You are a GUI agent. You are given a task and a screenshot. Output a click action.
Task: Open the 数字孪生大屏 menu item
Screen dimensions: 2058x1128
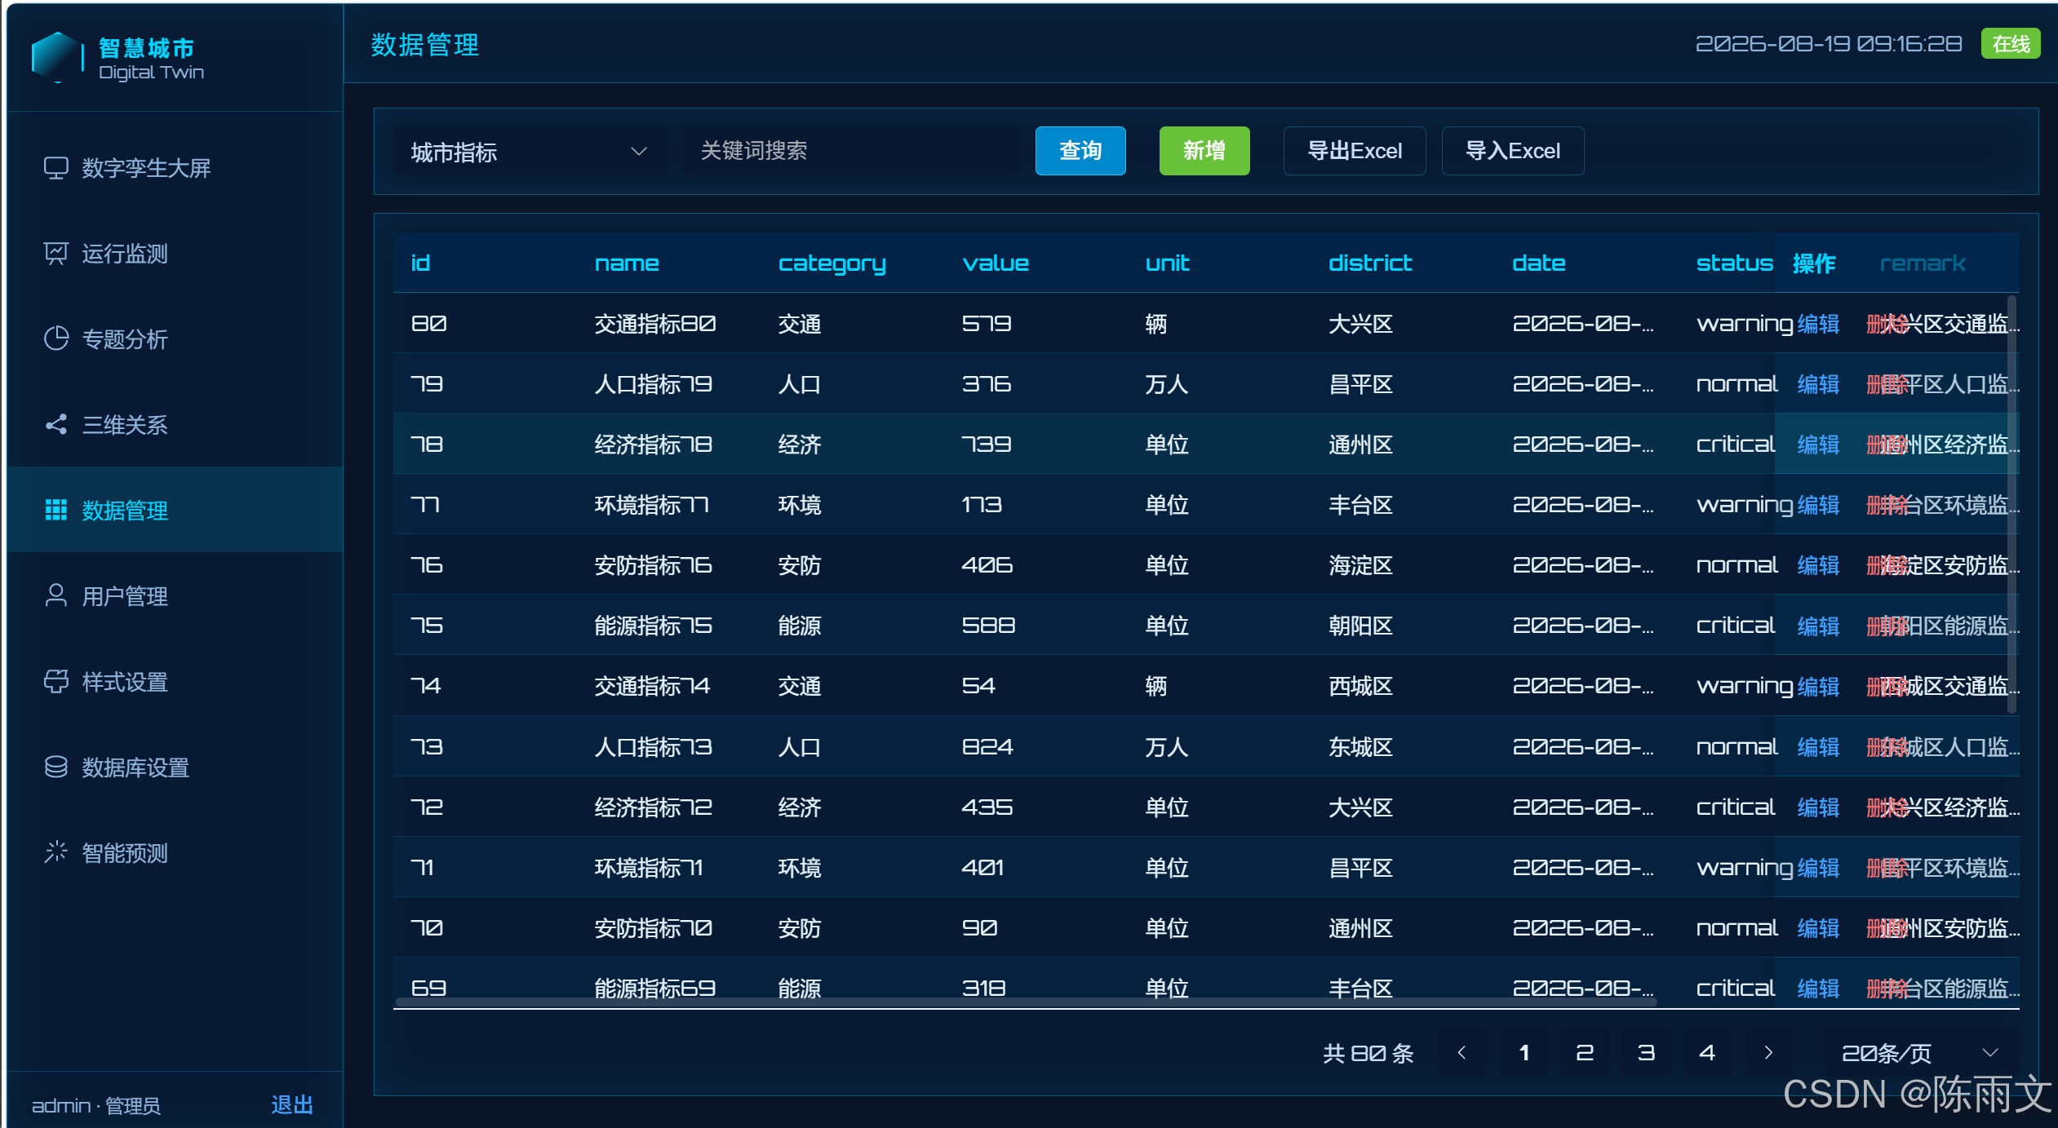[175, 168]
